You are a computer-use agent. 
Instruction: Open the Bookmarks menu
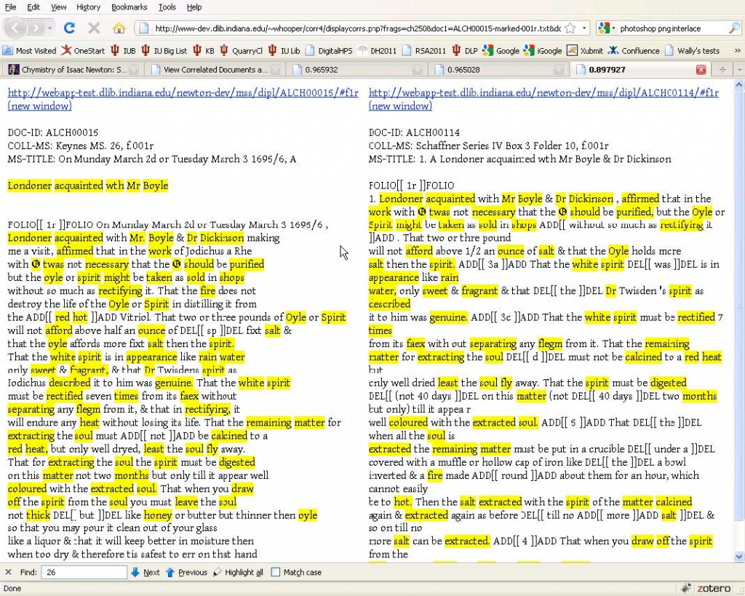point(130,7)
